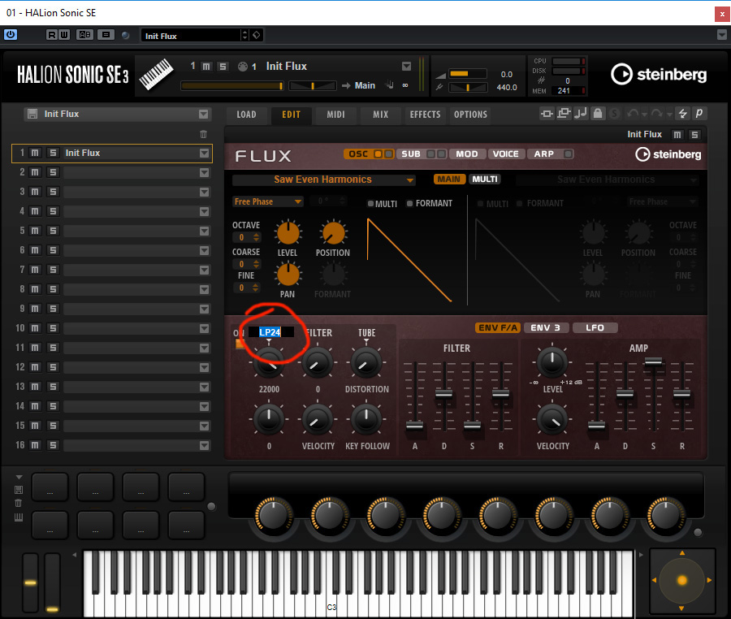
Task: Open the preset management diamond icon
Action: click(x=257, y=35)
